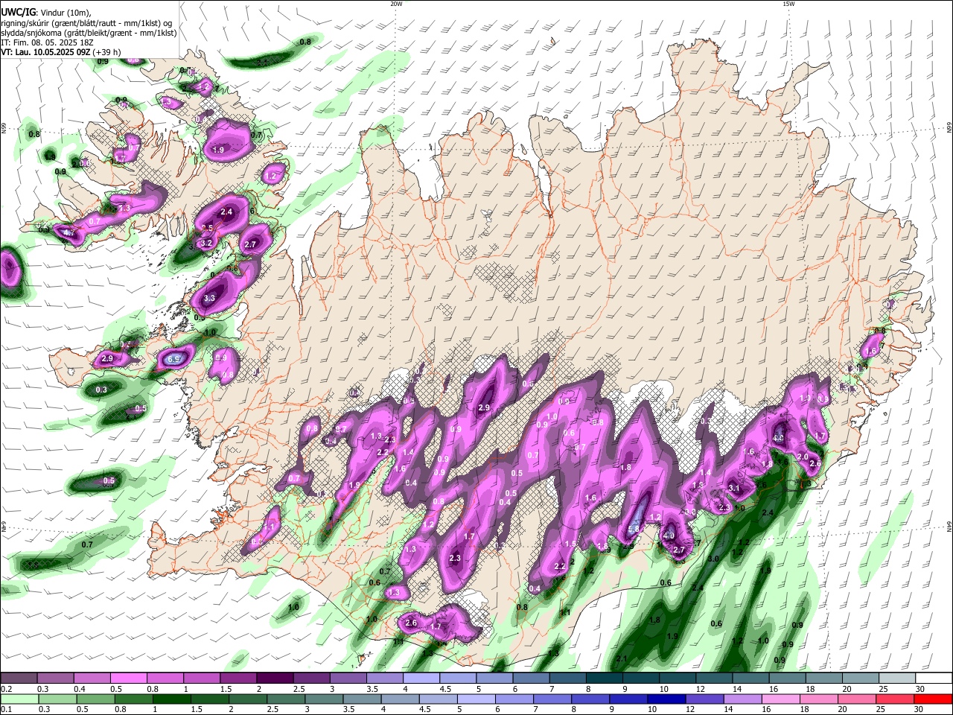Click the 6.9 snowfall value on the map
This screenshot has height=715, width=953.
[175, 359]
